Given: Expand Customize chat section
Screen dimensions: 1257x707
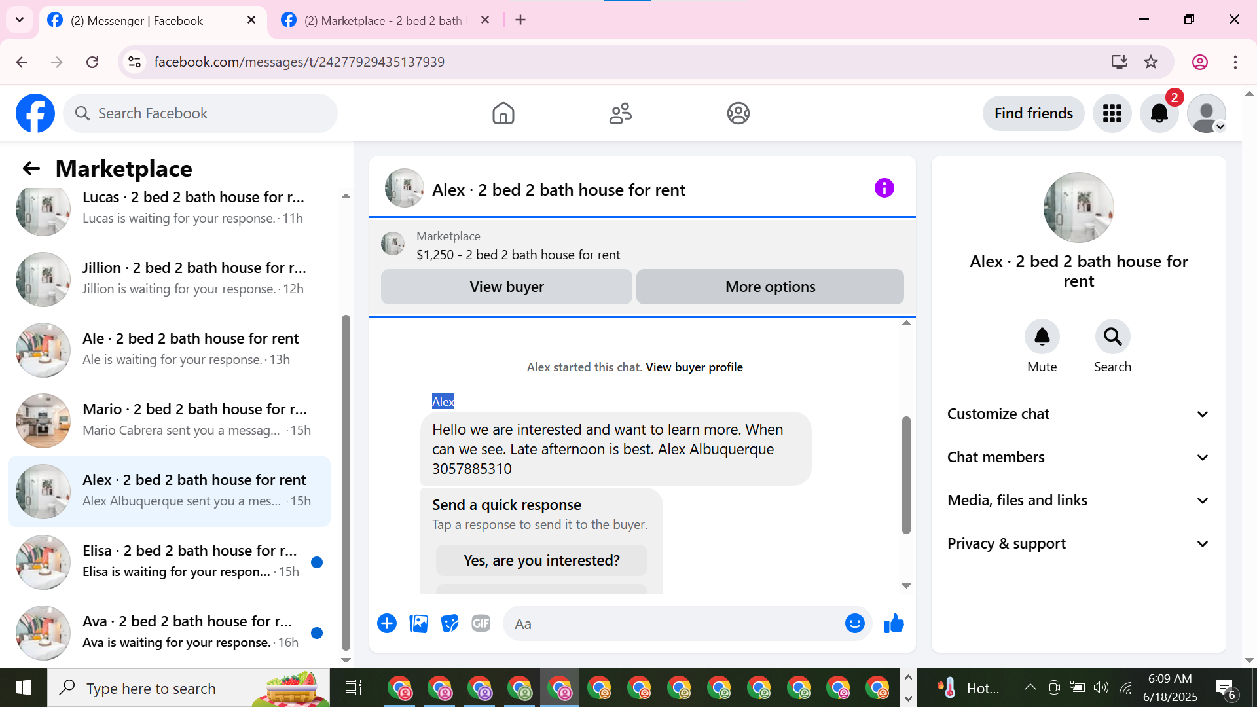Looking at the screenshot, I should [1078, 414].
